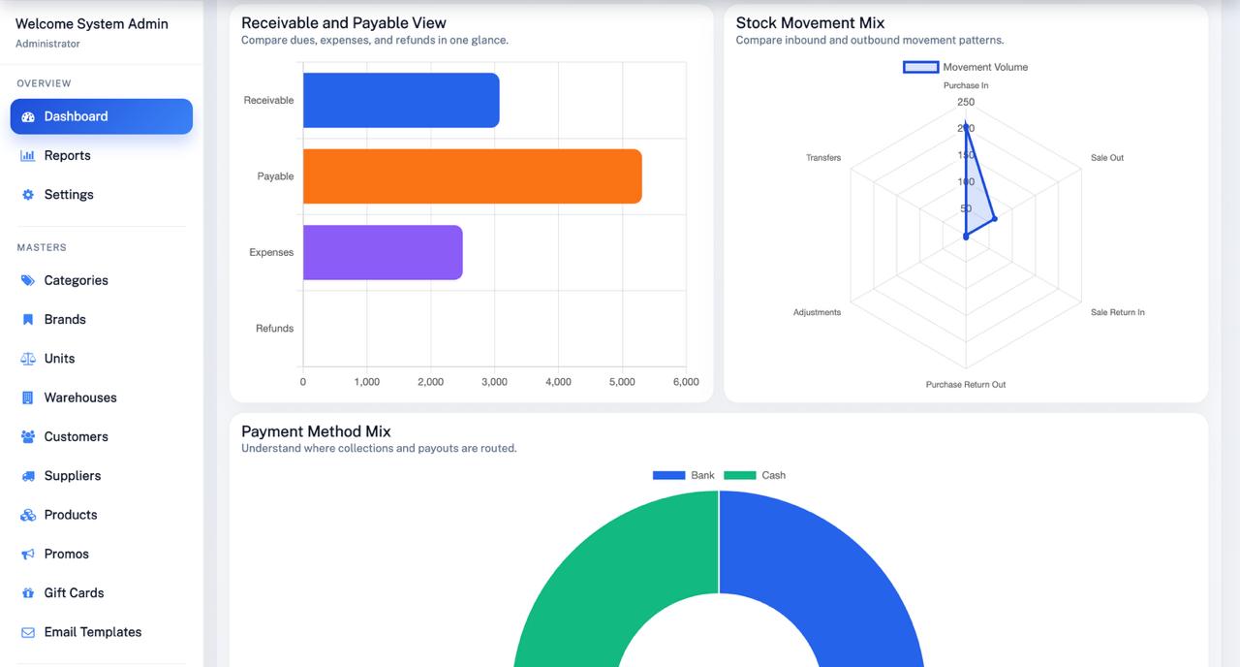The width and height of the screenshot is (1240, 667).
Task: Select the Categories tag icon
Action: coord(28,280)
